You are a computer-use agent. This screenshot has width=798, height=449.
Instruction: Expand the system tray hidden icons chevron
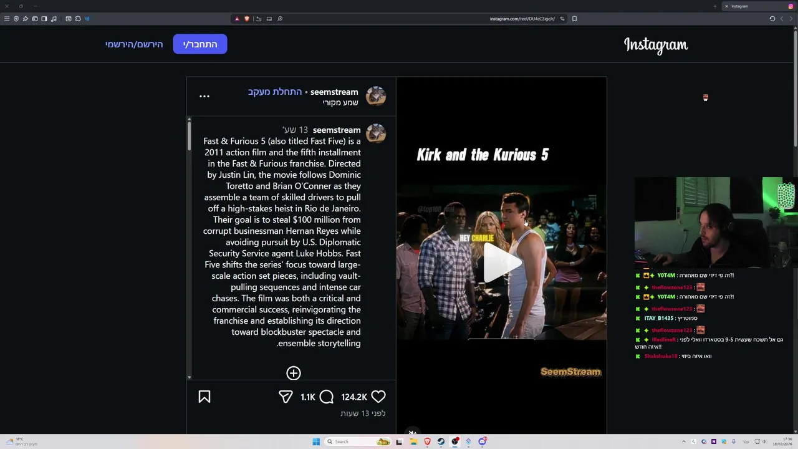(x=683, y=442)
